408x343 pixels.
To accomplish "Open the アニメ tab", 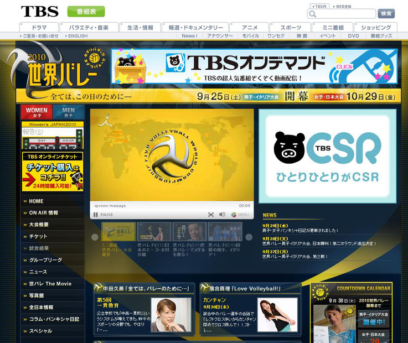I will [x=249, y=27].
